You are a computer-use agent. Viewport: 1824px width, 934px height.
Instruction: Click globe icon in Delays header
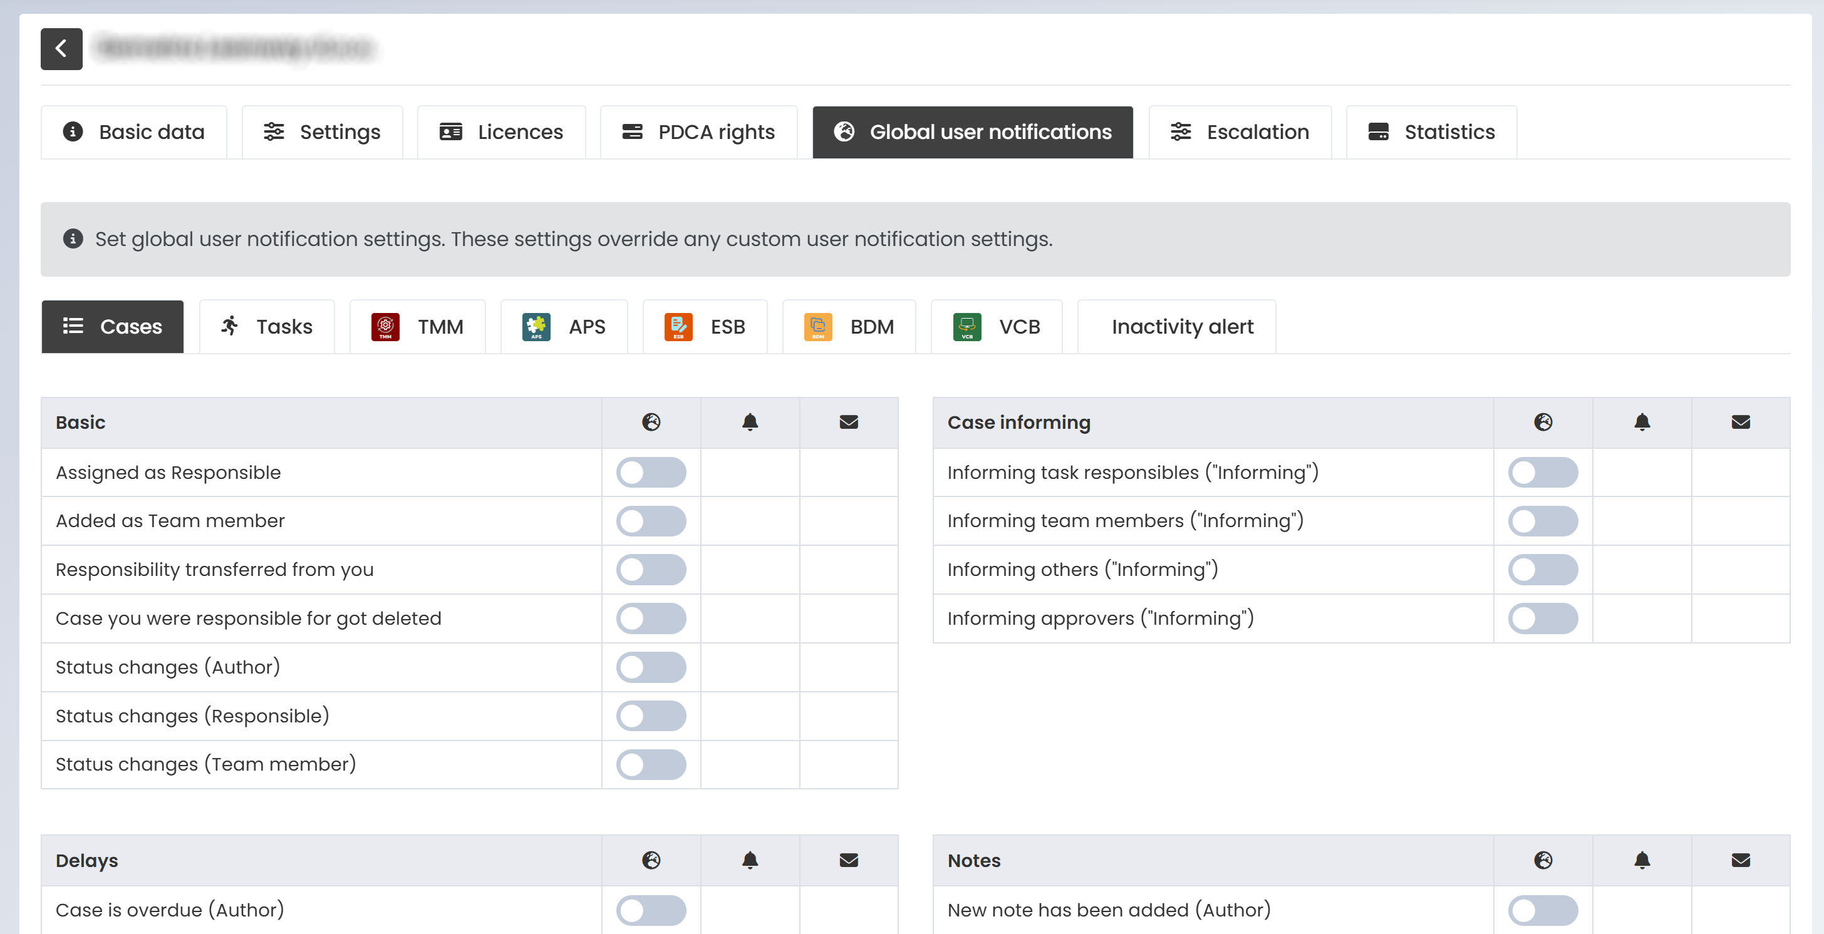tap(651, 860)
